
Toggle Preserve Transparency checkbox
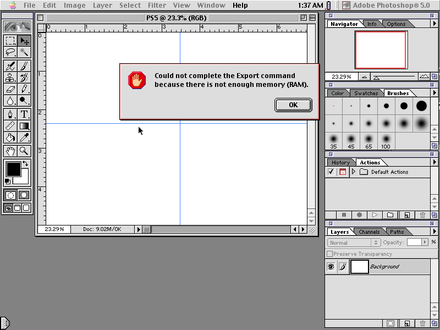click(329, 254)
